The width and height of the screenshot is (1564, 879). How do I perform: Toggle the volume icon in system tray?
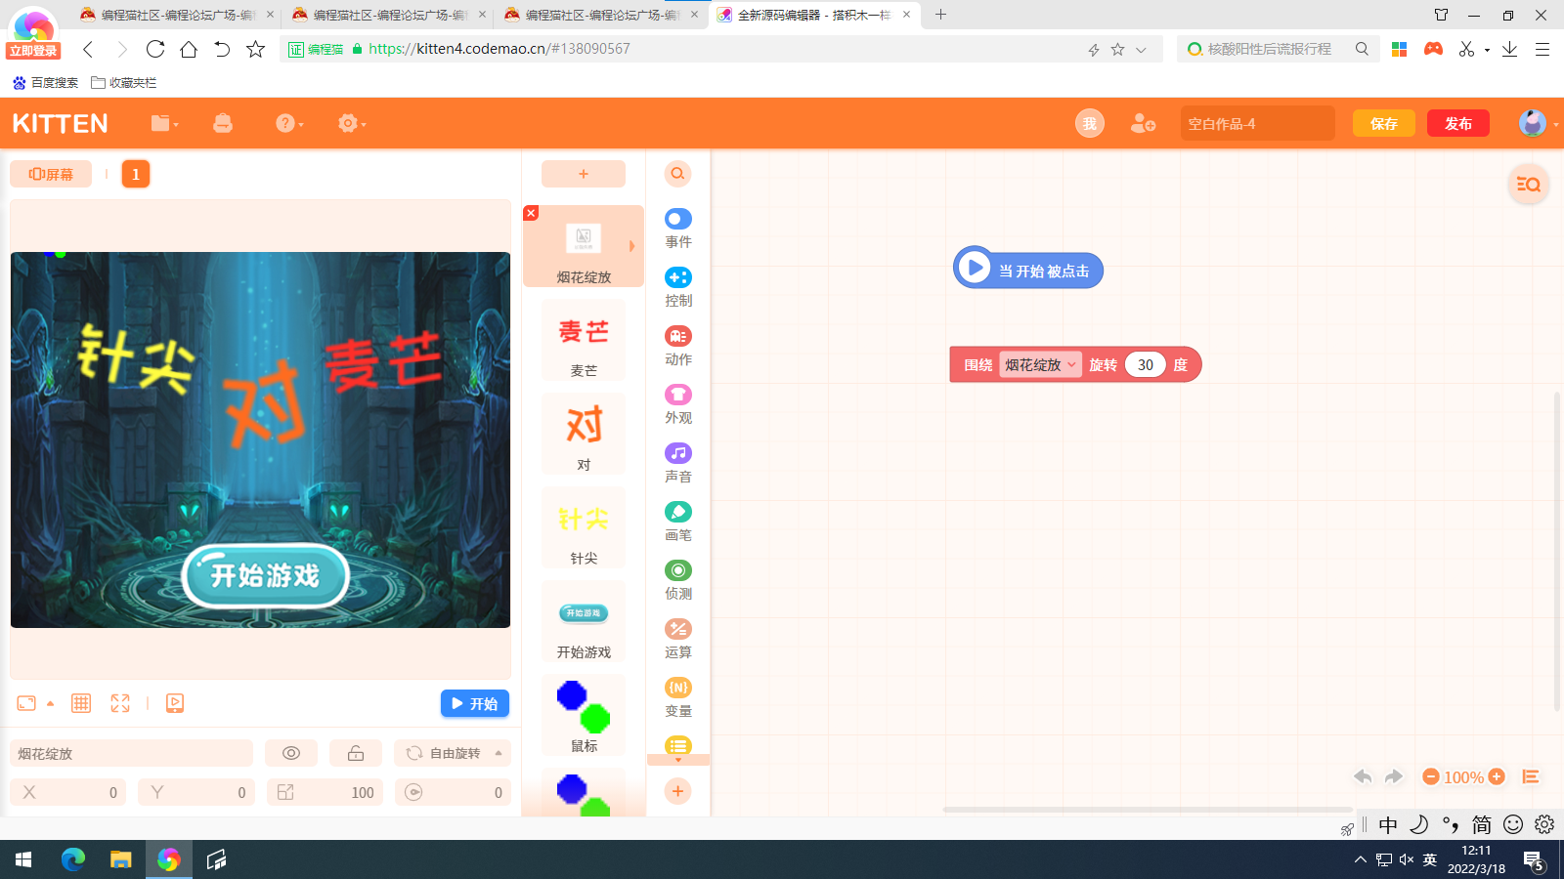point(1407,859)
